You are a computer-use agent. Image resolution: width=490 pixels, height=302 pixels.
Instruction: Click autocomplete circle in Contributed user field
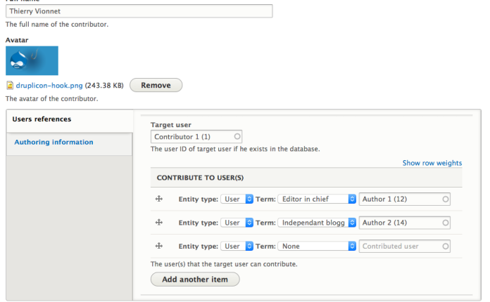(x=446, y=247)
